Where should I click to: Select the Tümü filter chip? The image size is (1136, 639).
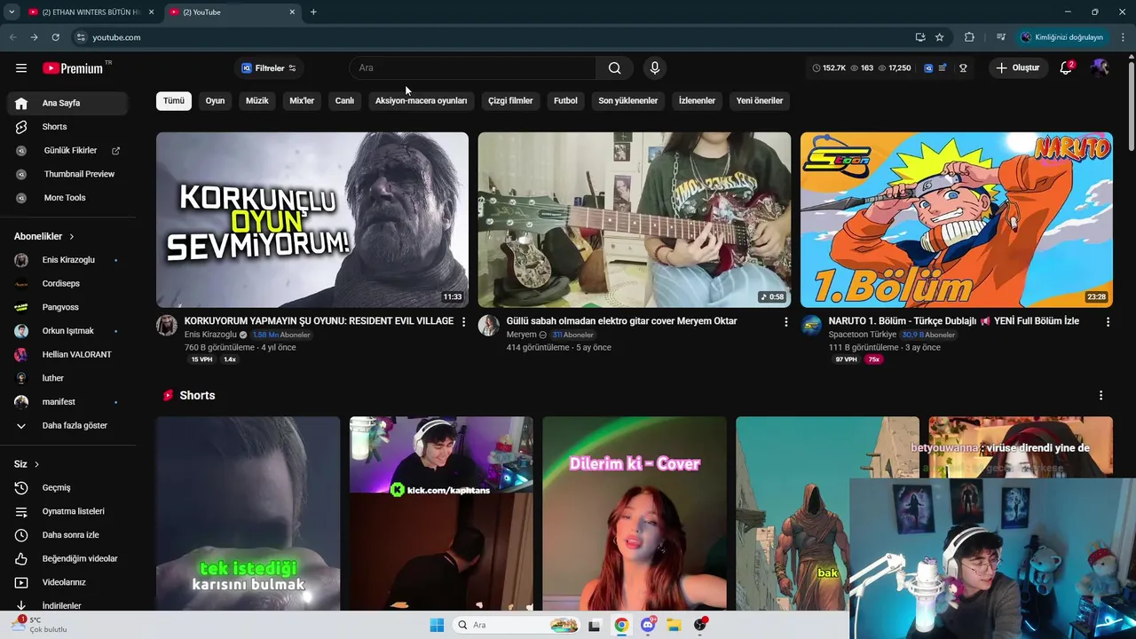pos(174,100)
